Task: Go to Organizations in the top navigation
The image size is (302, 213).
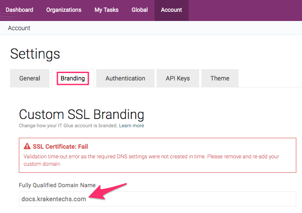Action: click(63, 10)
